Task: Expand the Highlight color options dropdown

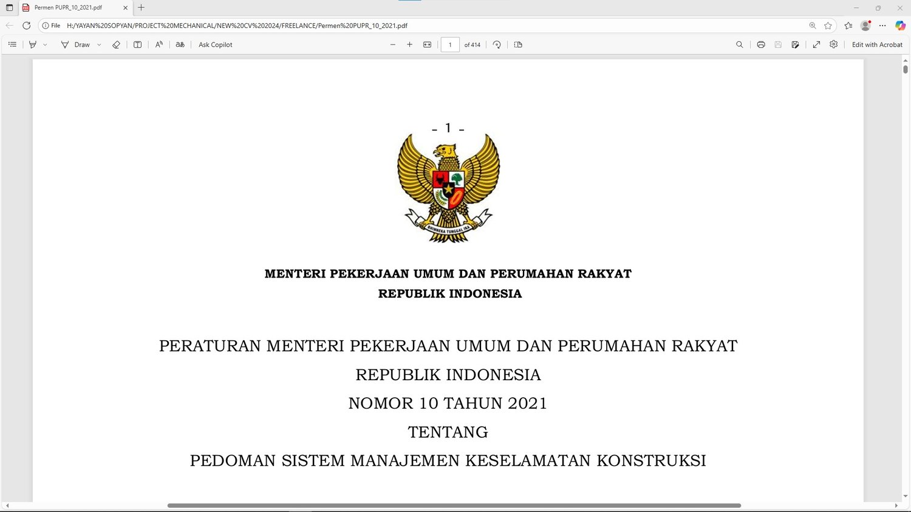Action: point(45,44)
